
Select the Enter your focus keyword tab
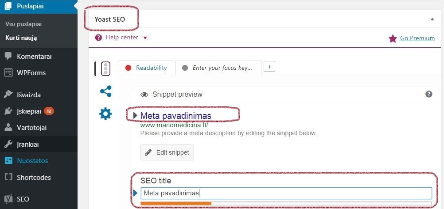tap(218, 68)
